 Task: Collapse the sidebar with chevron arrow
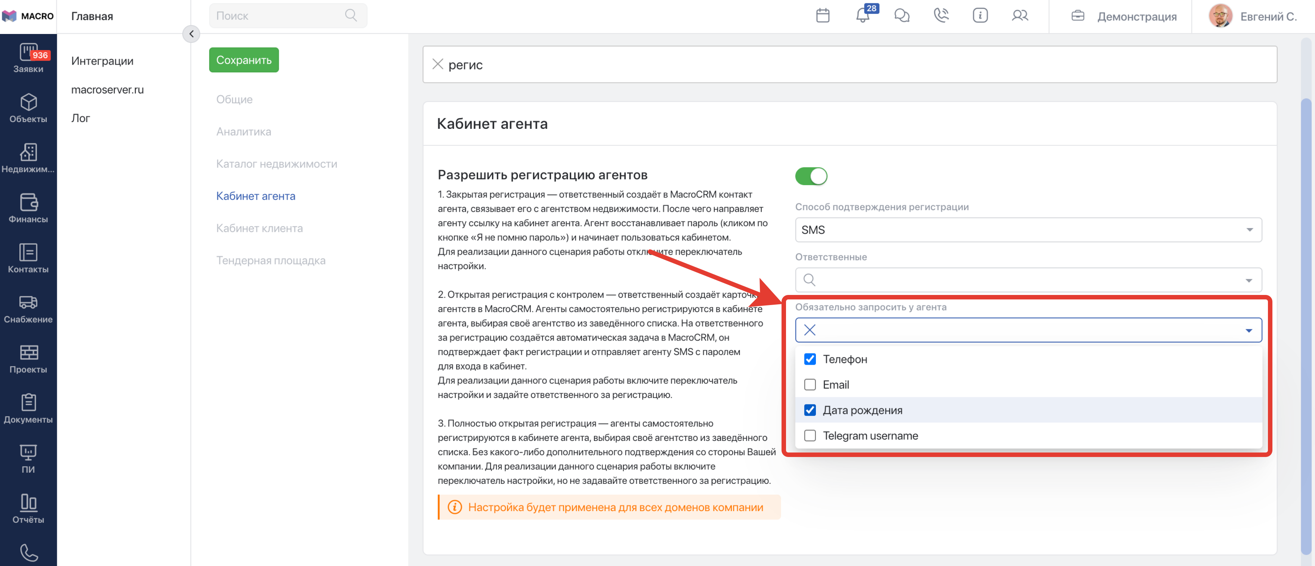click(x=191, y=34)
